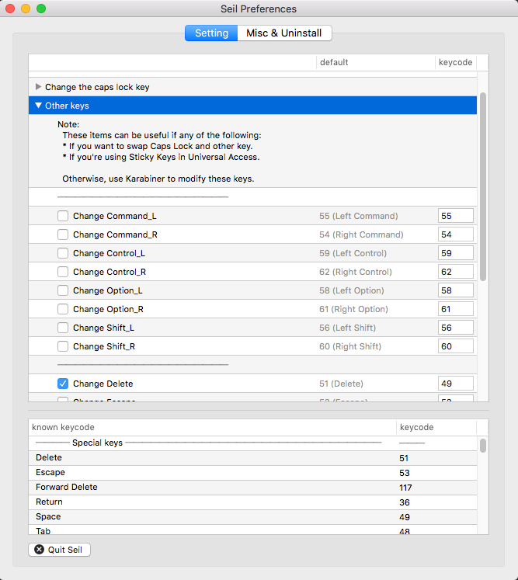Click the known keycode list scrollbar
The height and width of the screenshot is (580, 518).
point(483,446)
